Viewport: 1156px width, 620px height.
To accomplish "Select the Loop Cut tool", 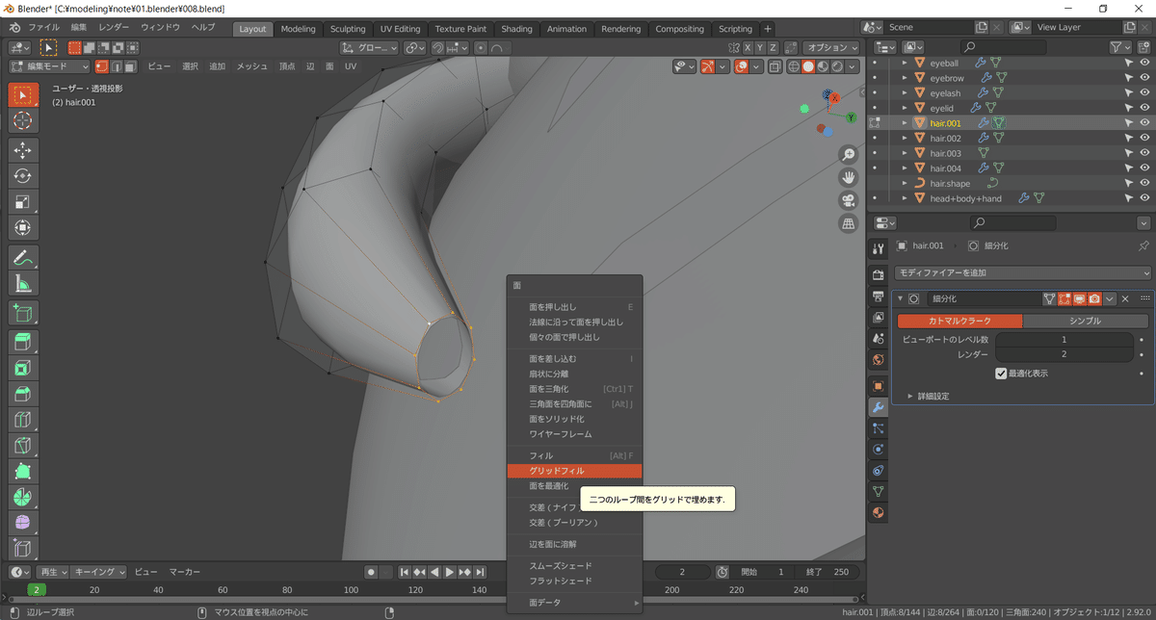I will click(23, 421).
